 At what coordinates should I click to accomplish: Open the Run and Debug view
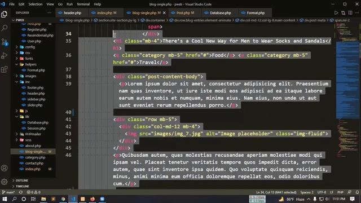pos(4,55)
